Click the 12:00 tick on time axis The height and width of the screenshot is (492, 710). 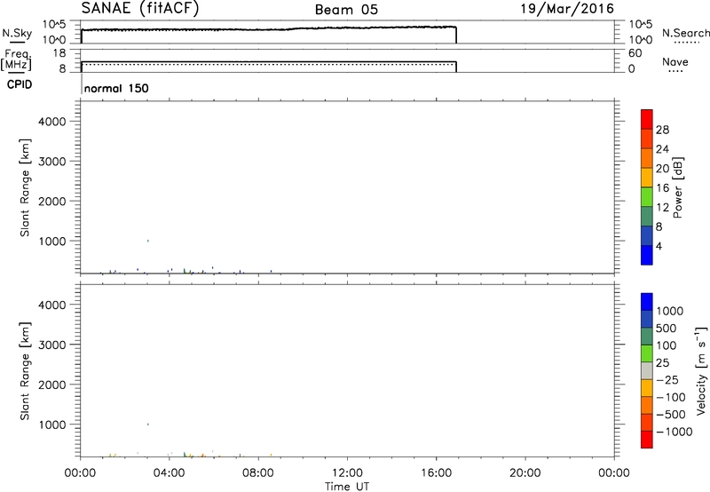[x=347, y=472]
